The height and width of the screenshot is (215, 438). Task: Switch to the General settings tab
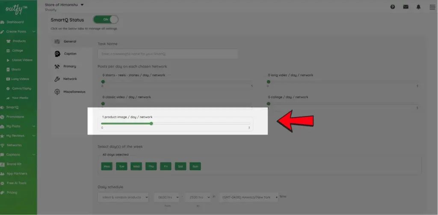tap(69, 41)
